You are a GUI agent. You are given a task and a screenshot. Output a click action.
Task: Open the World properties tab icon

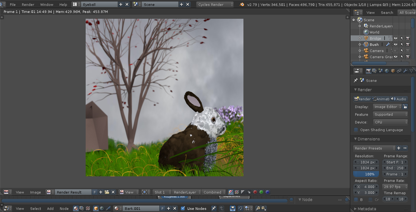(386, 71)
